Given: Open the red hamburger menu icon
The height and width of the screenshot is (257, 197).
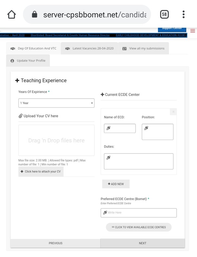Looking at the screenshot, I should 192,31.
